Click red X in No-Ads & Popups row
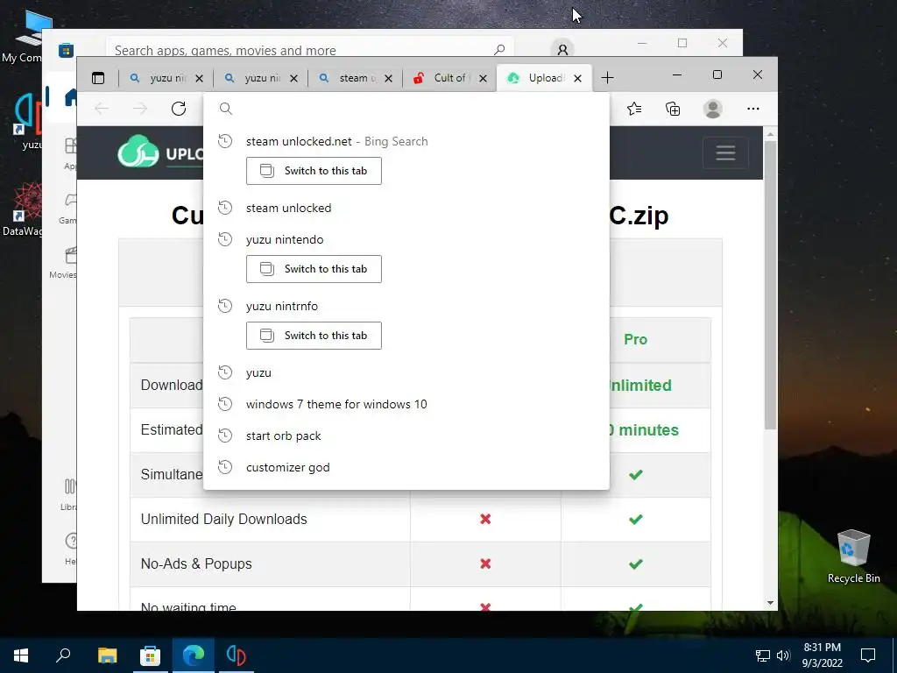This screenshot has width=897, height=673. click(485, 563)
